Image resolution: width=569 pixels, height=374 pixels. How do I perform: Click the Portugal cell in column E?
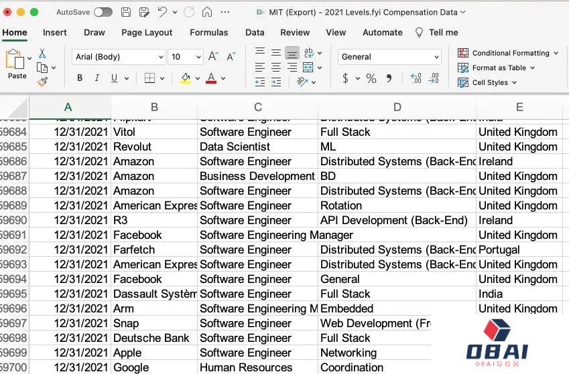point(519,250)
